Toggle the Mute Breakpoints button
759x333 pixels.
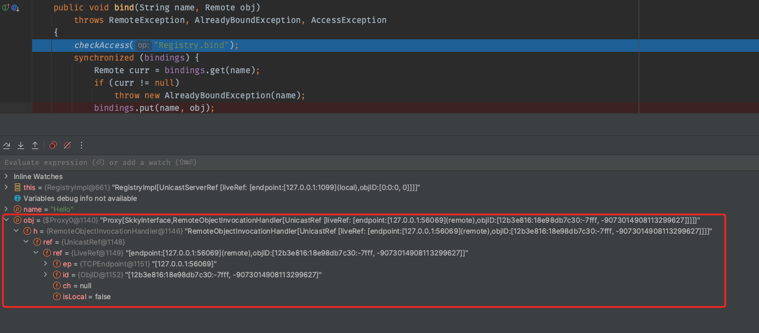pos(67,145)
